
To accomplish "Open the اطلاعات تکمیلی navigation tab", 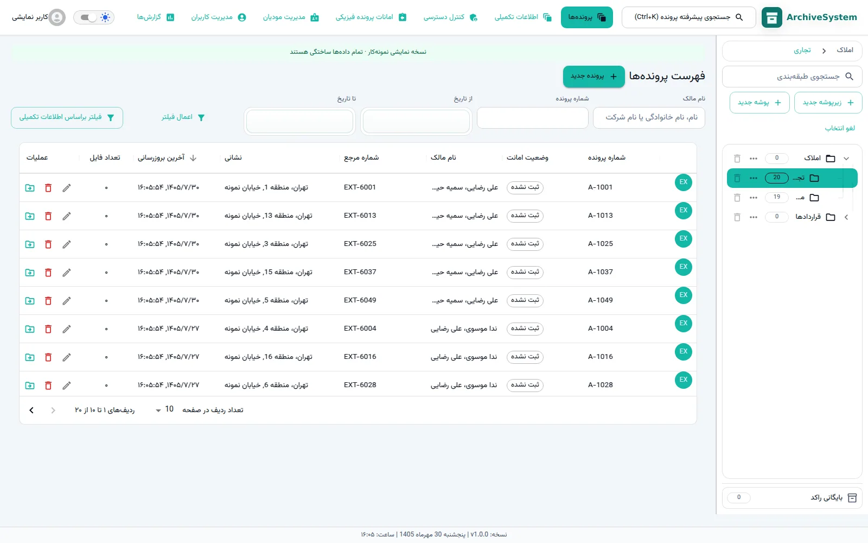I will (x=523, y=17).
